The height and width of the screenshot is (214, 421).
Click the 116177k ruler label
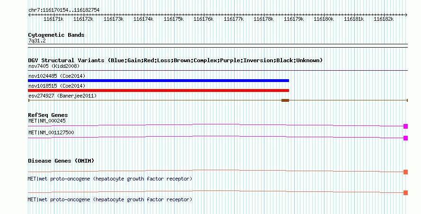click(234, 19)
